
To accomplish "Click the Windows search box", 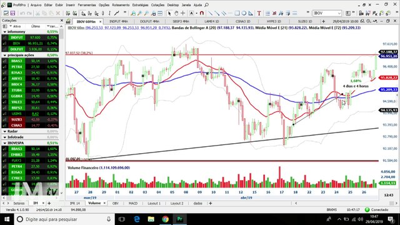I will pyautogui.click(x=64, y=219).
